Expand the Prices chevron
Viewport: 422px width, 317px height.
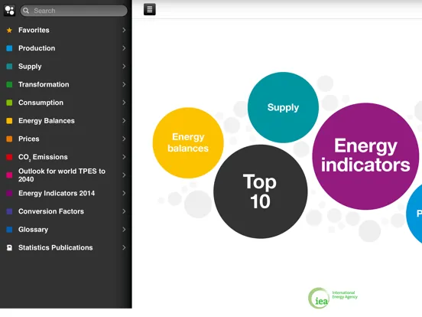(x=124, y=139)
